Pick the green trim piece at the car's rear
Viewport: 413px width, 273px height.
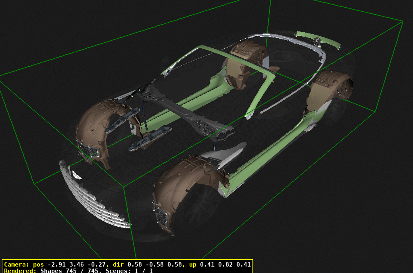[x=319, y=39]
